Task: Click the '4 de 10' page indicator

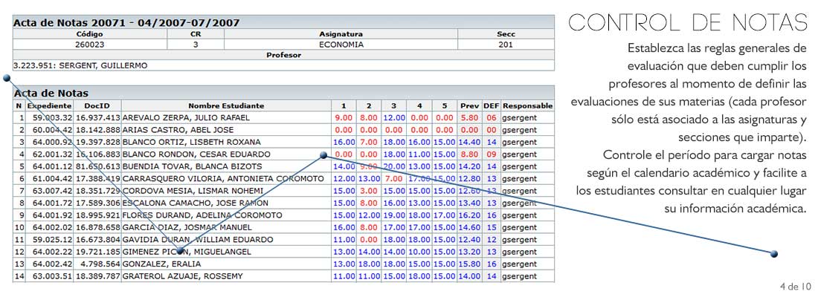Action: 793,287
